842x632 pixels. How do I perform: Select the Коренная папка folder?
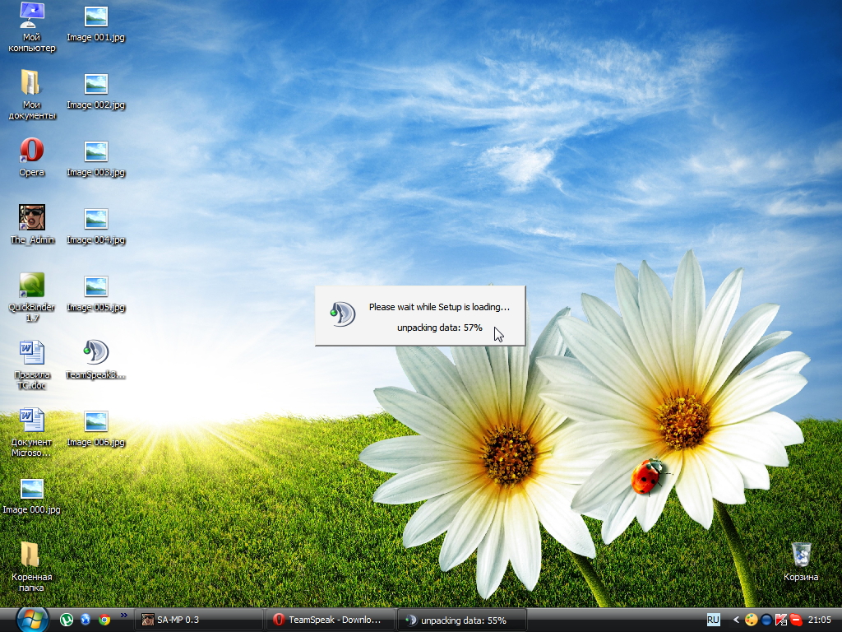tap(32, 567)
